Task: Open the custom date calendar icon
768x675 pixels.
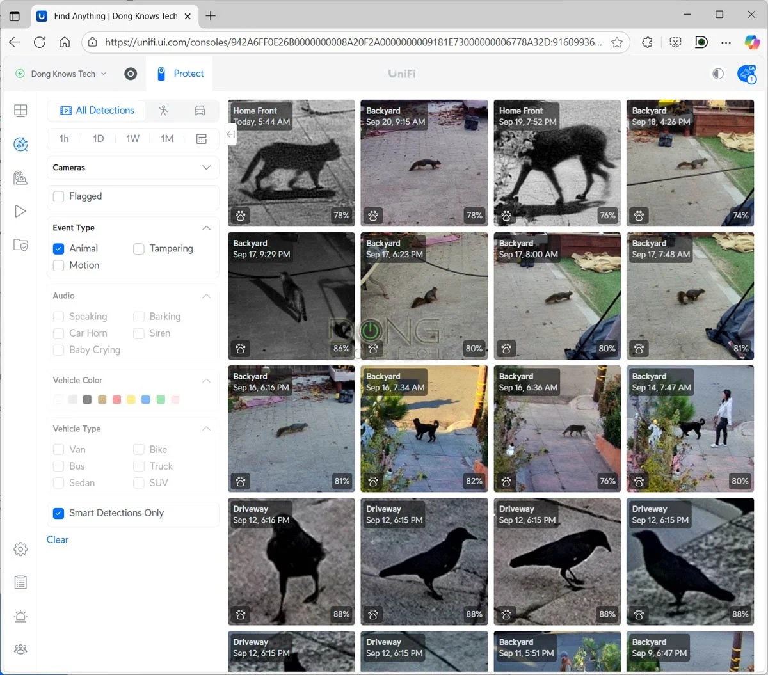Action: coord(202,139)
